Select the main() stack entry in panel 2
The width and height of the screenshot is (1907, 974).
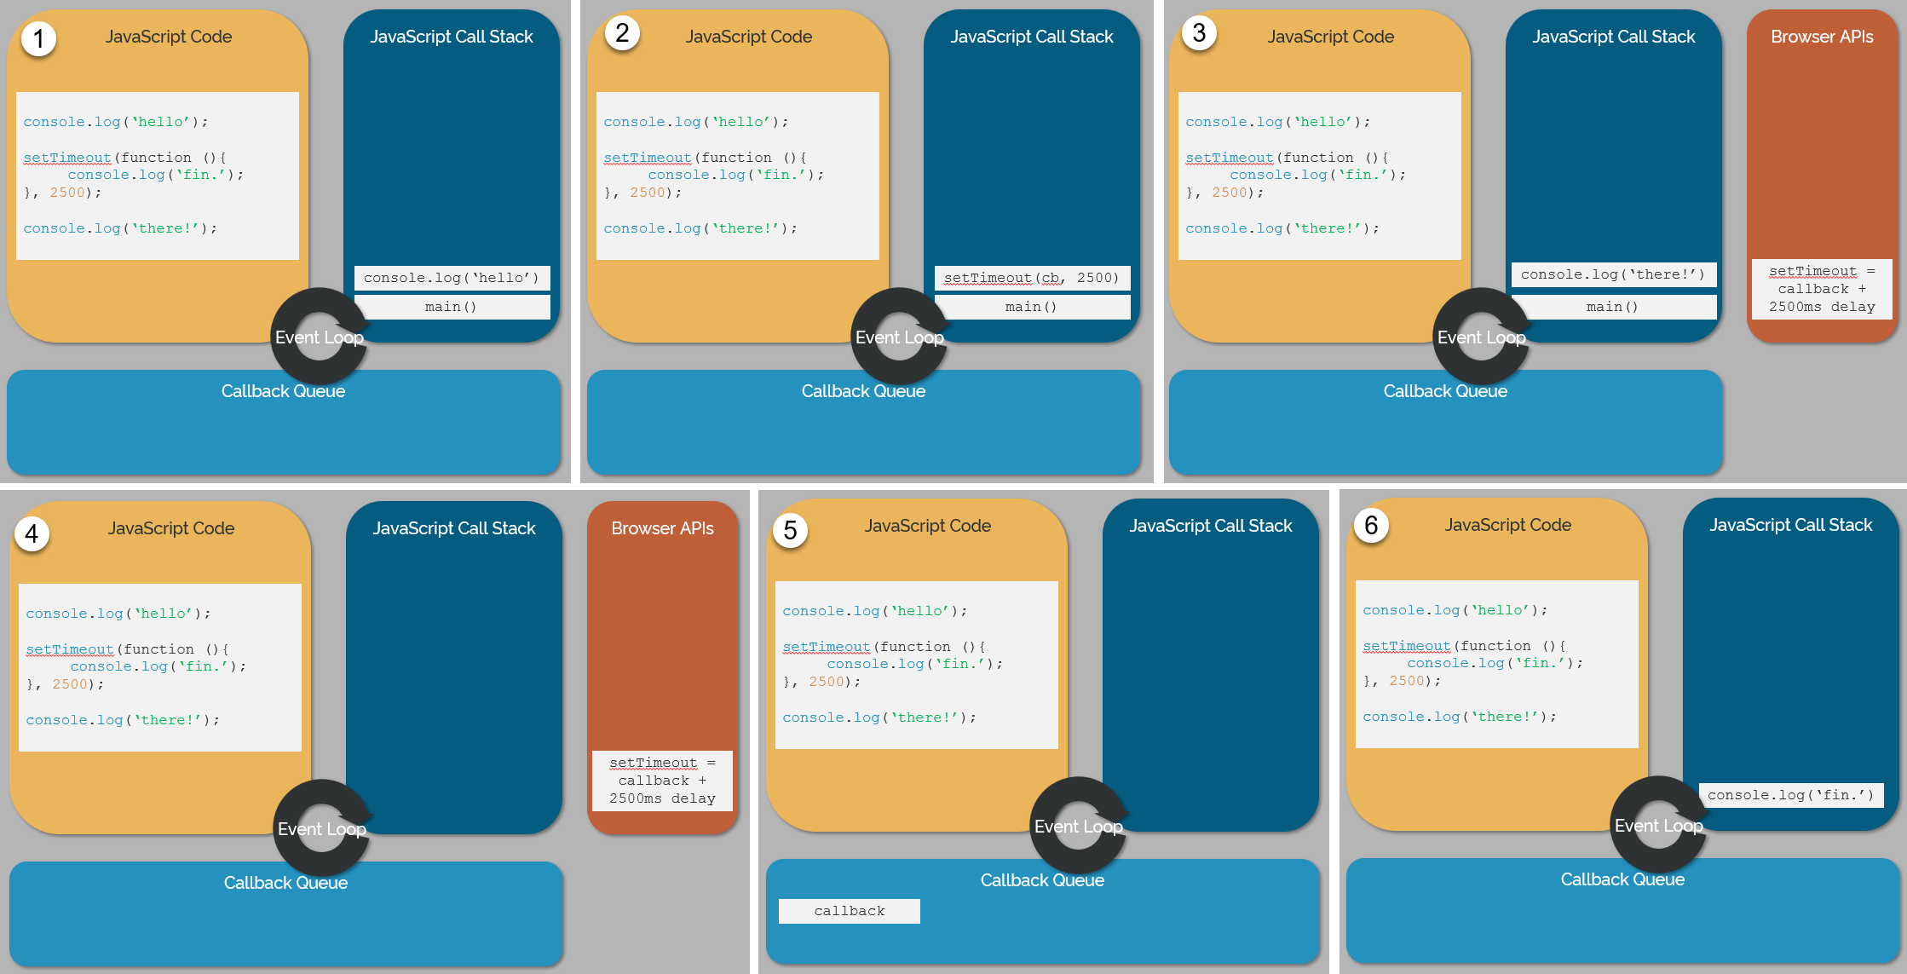[x=1032, y=307]
